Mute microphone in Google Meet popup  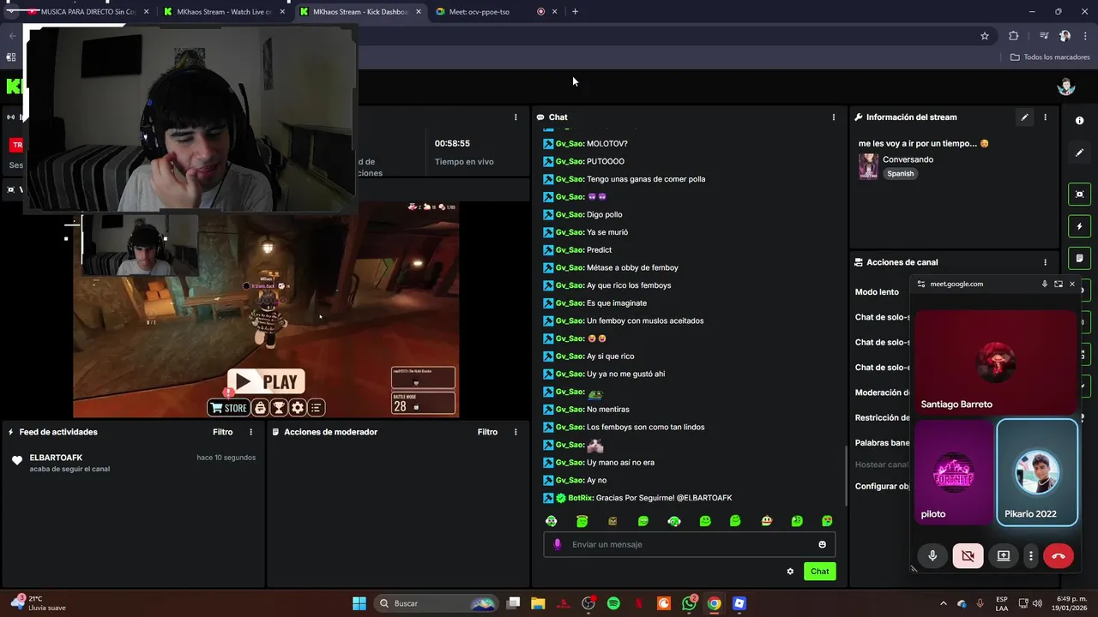[932, 555]
